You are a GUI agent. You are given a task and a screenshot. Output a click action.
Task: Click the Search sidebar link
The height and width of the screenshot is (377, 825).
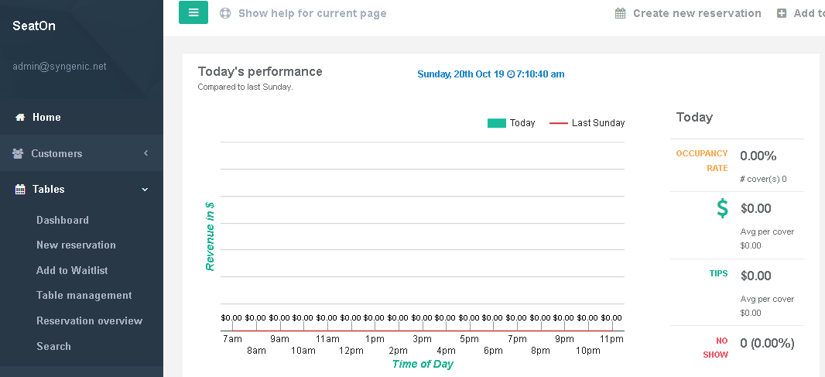coord(53,346)
